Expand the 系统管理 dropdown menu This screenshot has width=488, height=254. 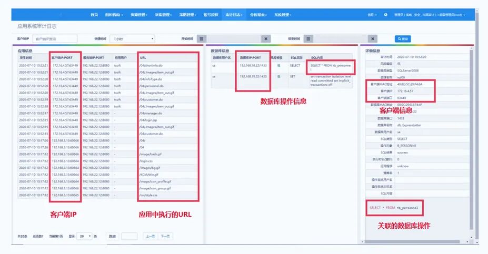[283, 15]
